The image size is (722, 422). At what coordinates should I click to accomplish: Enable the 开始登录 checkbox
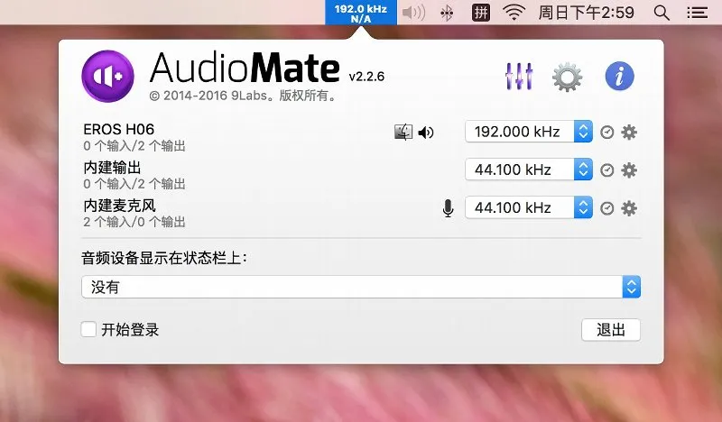(88, 329)
